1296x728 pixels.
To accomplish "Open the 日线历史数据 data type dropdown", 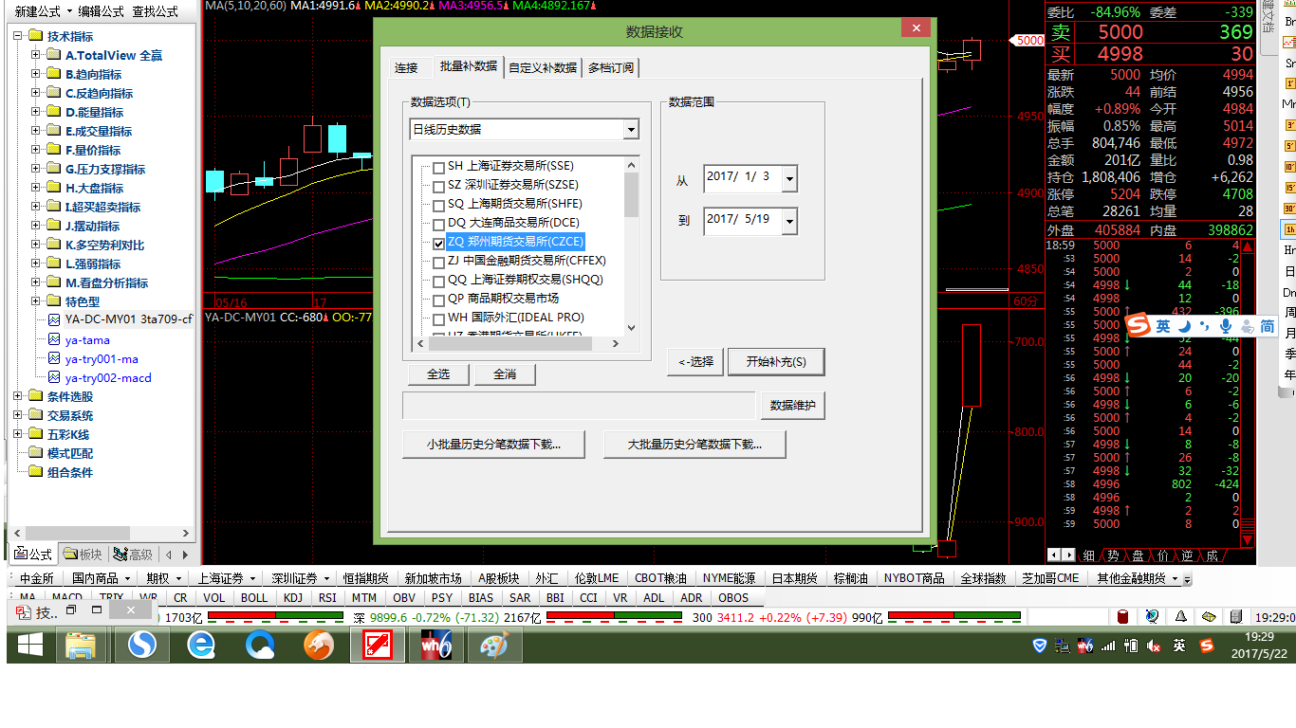I will (632, 129).
